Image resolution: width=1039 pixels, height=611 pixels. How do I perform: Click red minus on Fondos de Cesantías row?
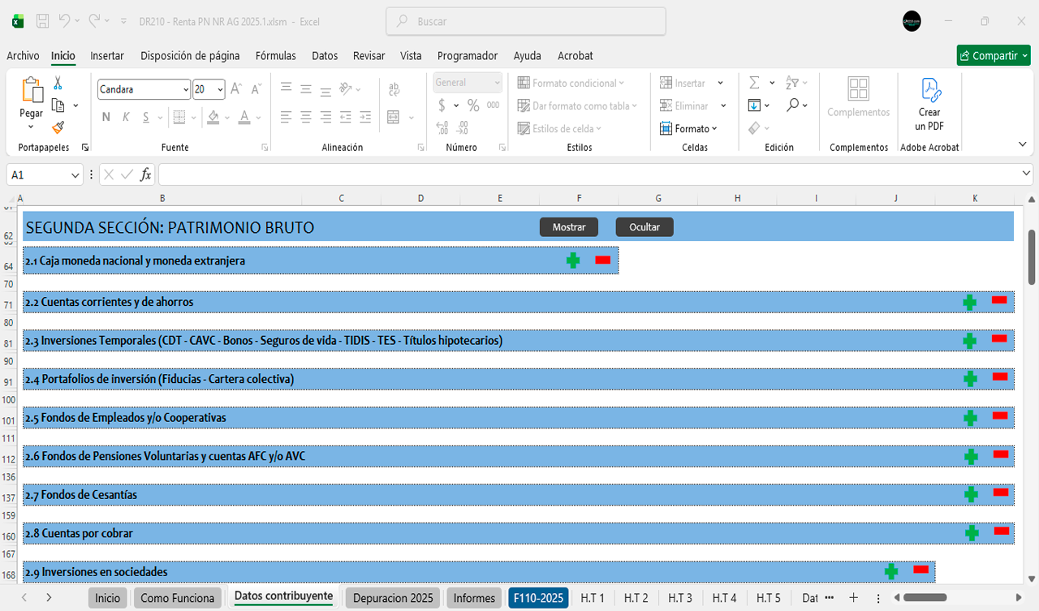[1000, 493]
